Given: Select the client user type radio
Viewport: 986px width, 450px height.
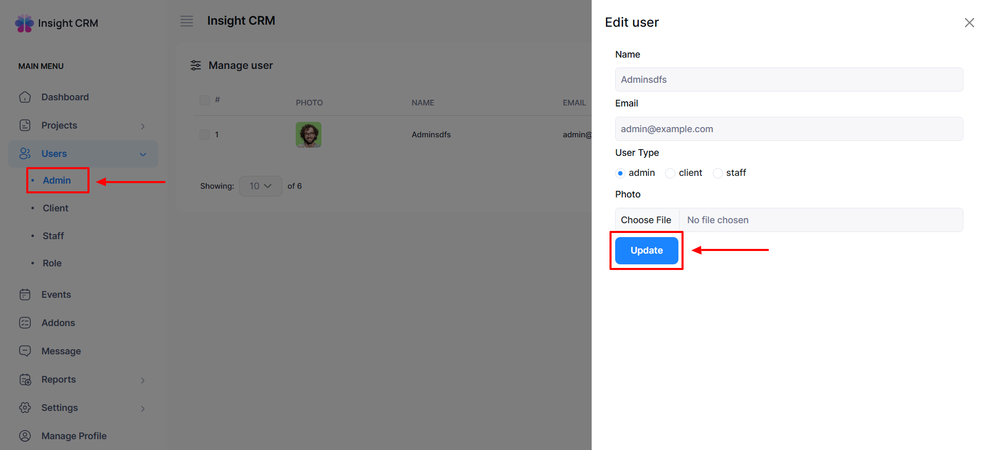Looking at the screenshot, I should pyautogui.click(x=670, y=173).
